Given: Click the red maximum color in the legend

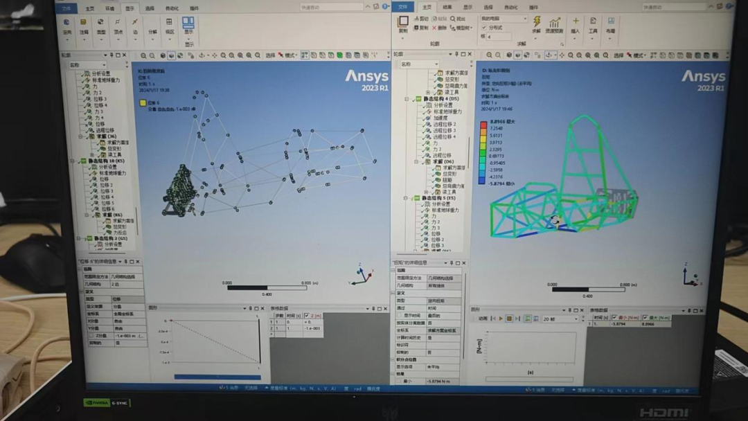Looking at the screenshot, I should point(483,124).
